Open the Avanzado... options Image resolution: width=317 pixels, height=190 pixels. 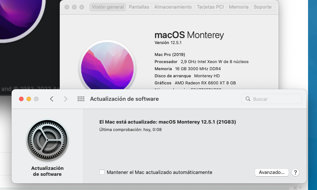[x=271, y=172]
